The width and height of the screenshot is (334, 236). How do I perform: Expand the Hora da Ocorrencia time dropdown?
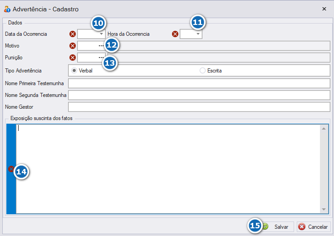(198, 34)
